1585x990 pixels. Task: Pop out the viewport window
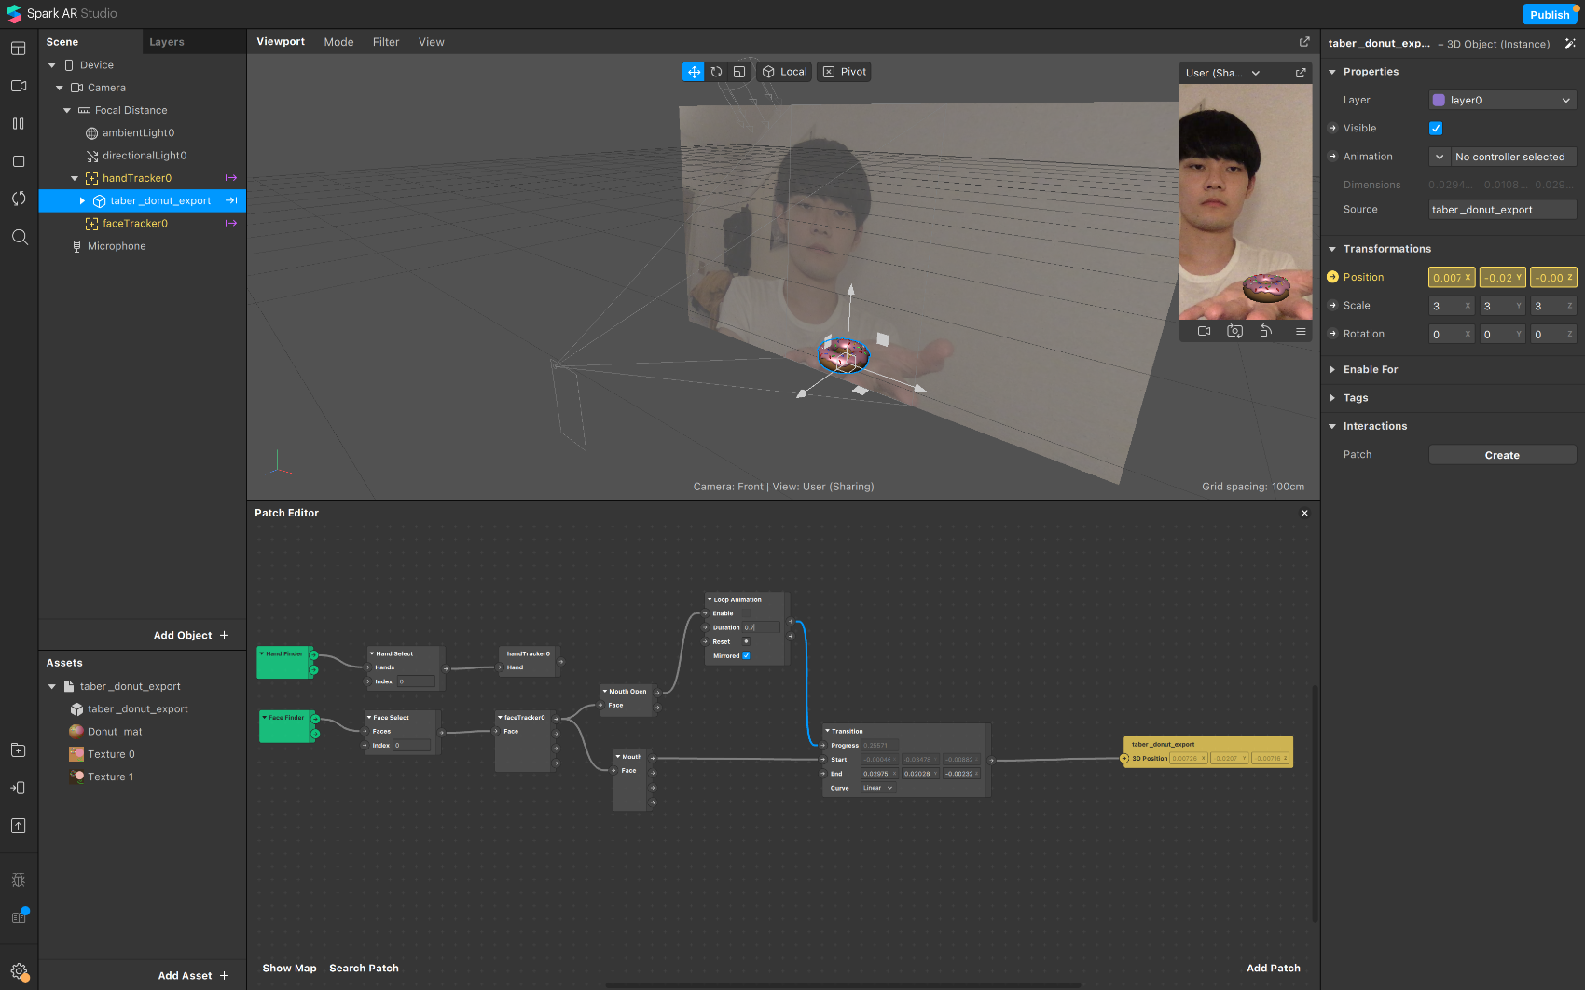1304,42
